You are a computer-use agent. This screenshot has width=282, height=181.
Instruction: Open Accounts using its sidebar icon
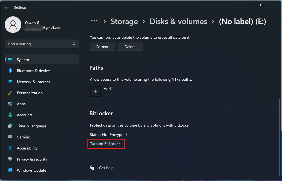click(x=10, y=115)
